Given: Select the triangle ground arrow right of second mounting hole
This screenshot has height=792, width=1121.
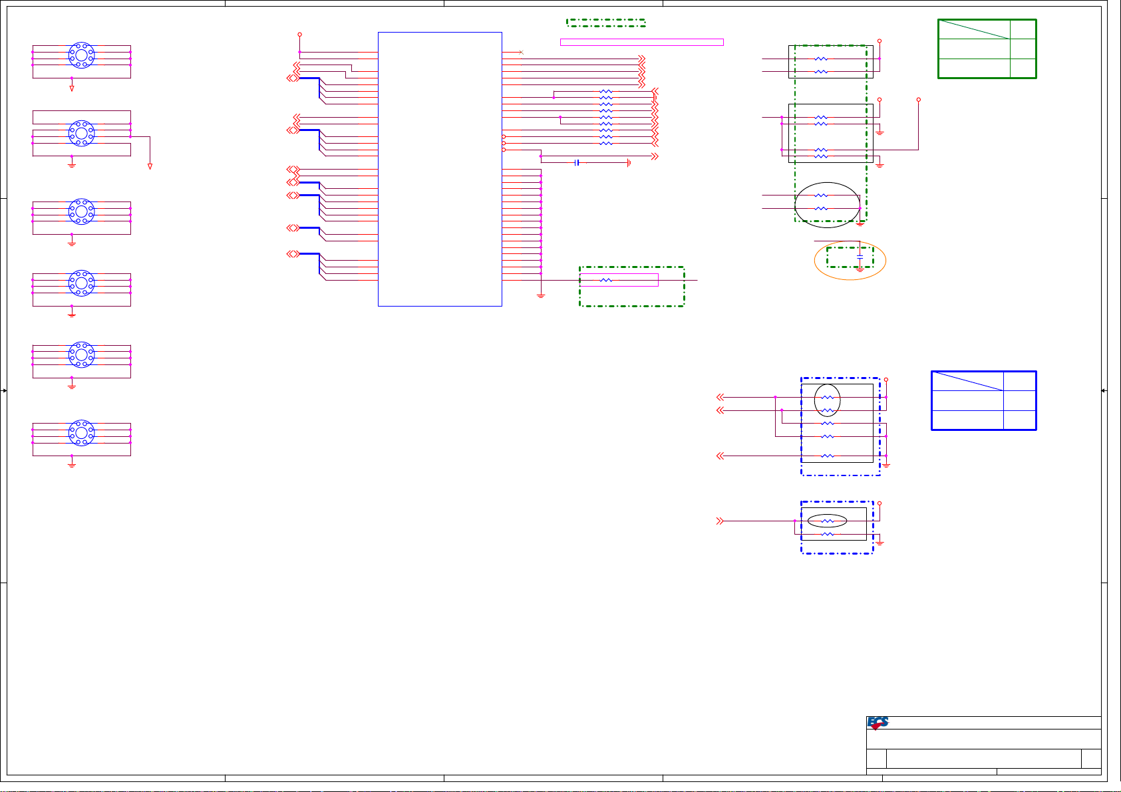Looking at the screenshot, I should click(150, 166).
